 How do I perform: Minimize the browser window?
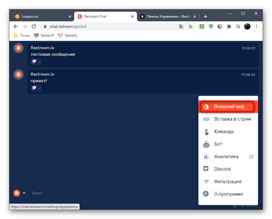(x=230, y=13)
